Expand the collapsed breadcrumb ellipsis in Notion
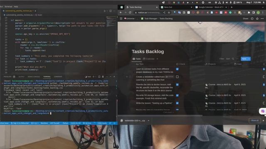The image size is (266, 149). click(138, 19)
